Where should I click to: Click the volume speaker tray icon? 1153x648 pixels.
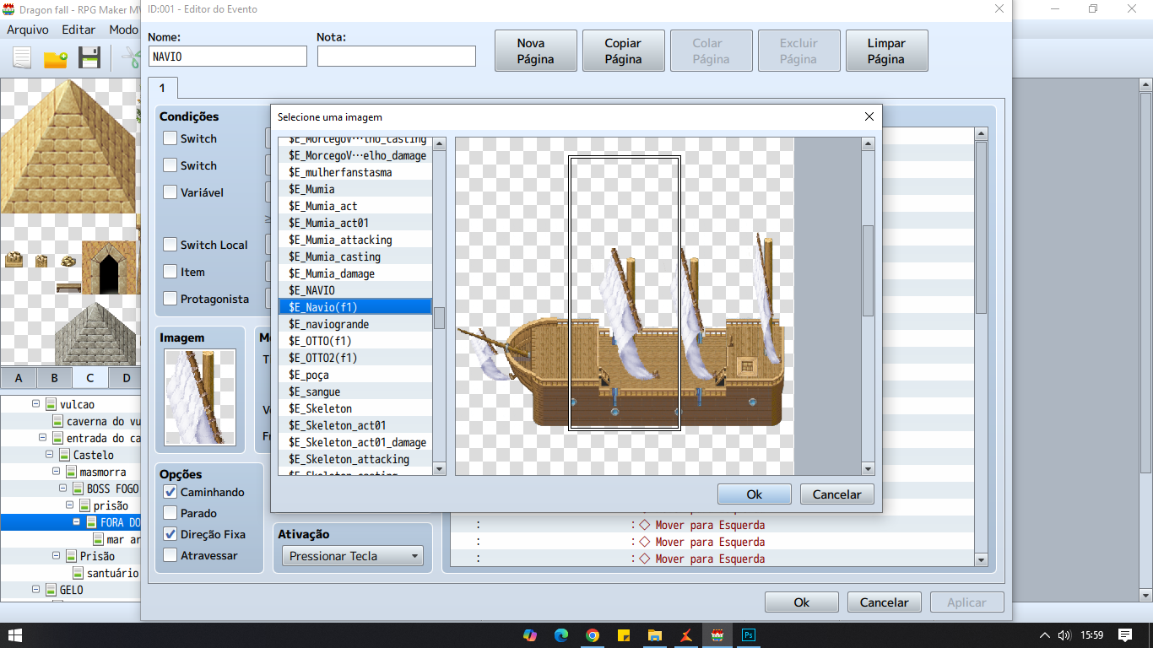1064,635
